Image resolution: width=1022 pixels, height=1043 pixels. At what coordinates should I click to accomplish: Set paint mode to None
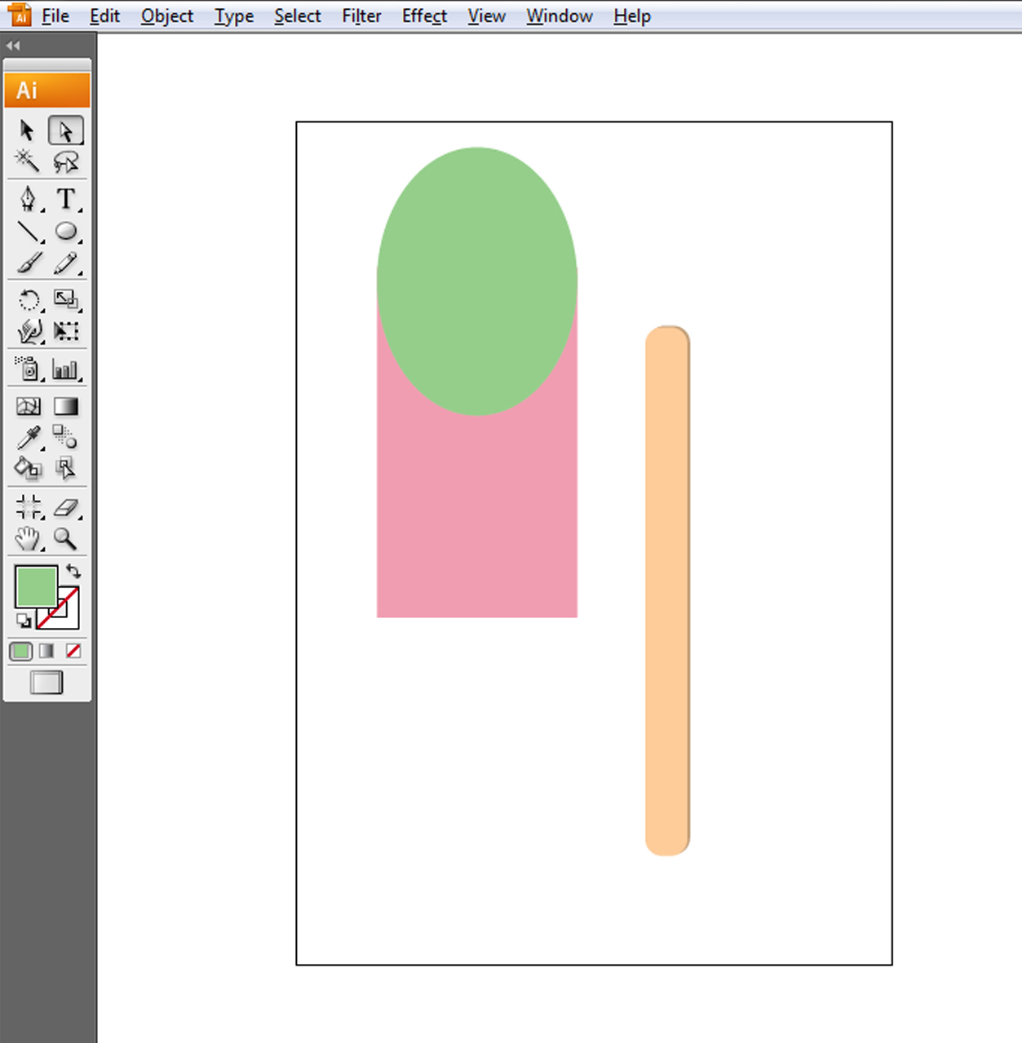point(73,651)
